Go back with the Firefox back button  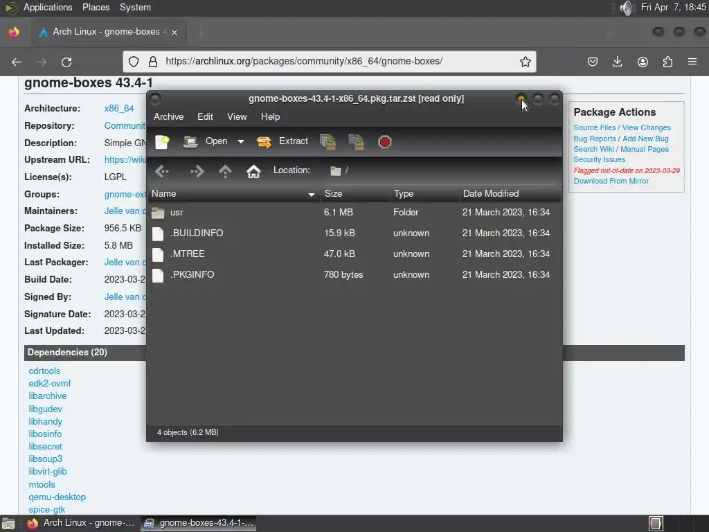click(x=17, y=62)
